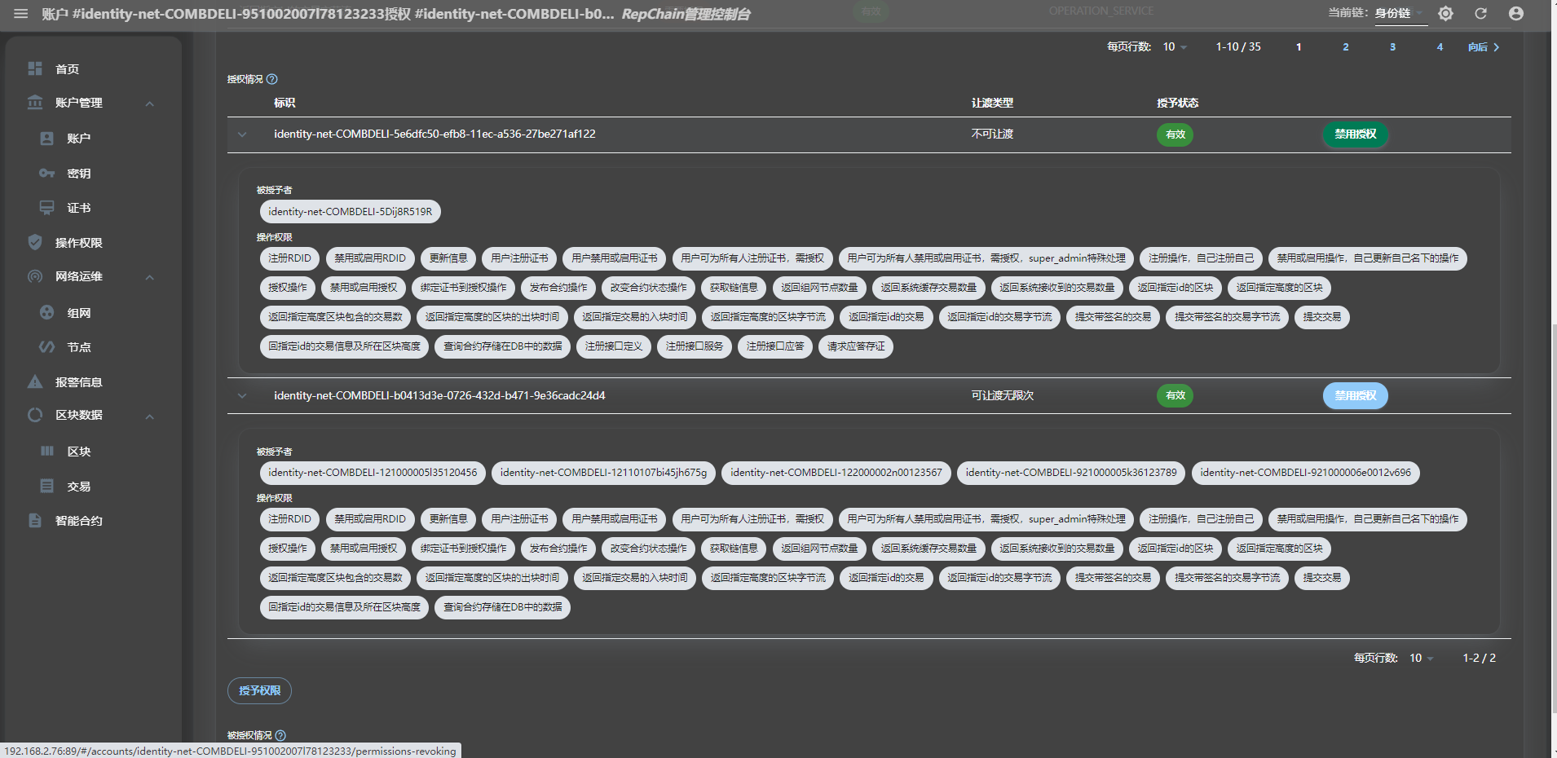Click 有效 status badge of 可让渡无限次 row
This screenshot has height=758, width=1557.
1175,396
